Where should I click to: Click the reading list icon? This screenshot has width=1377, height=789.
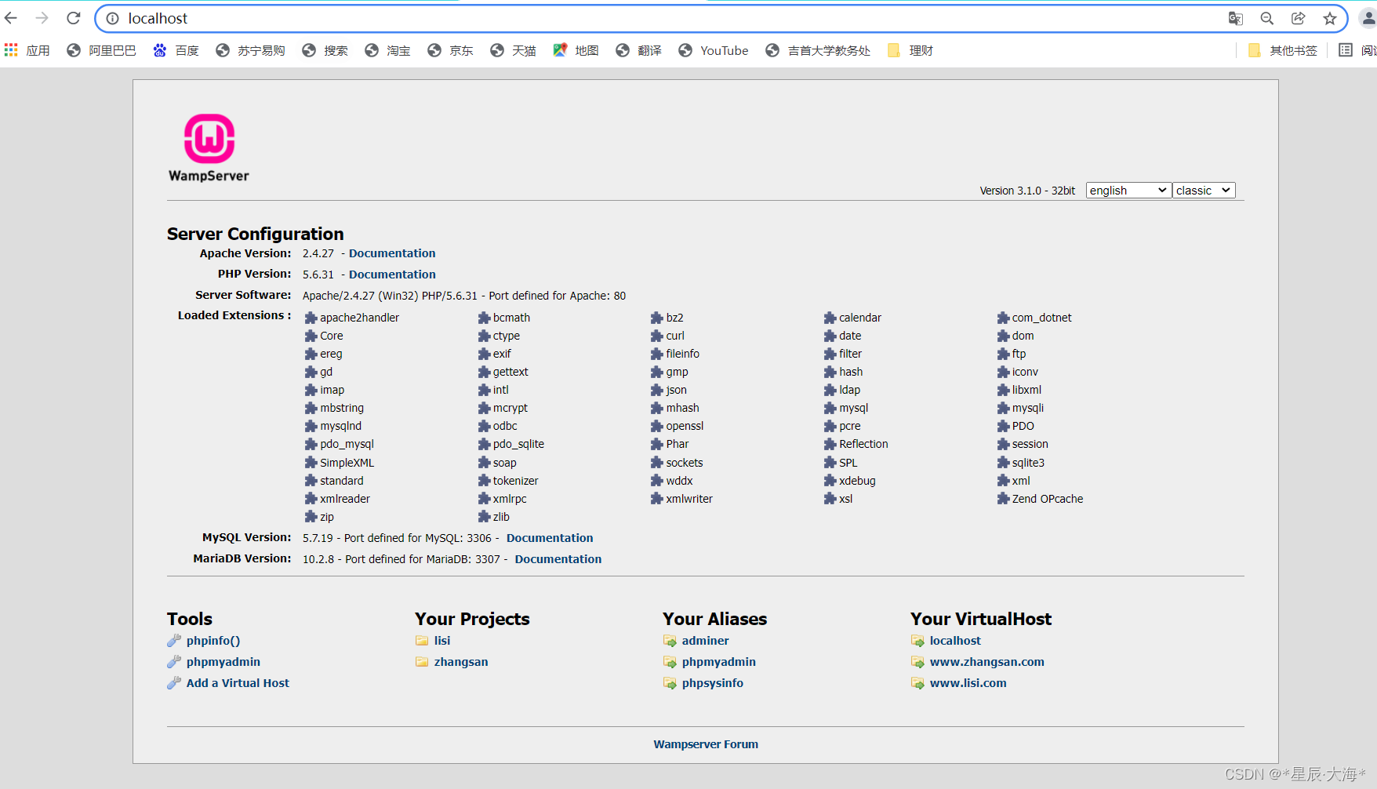[x=1346, y=50]
